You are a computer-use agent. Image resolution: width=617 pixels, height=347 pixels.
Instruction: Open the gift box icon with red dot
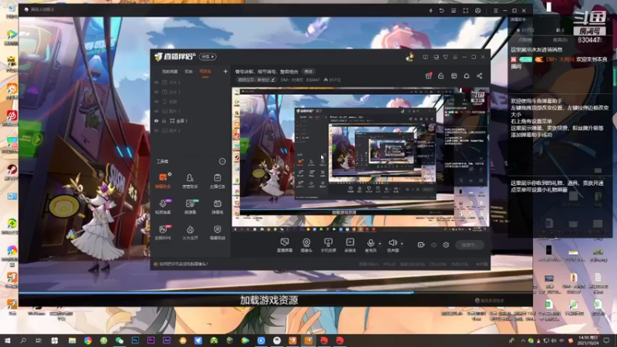click(x=429, y=76)
